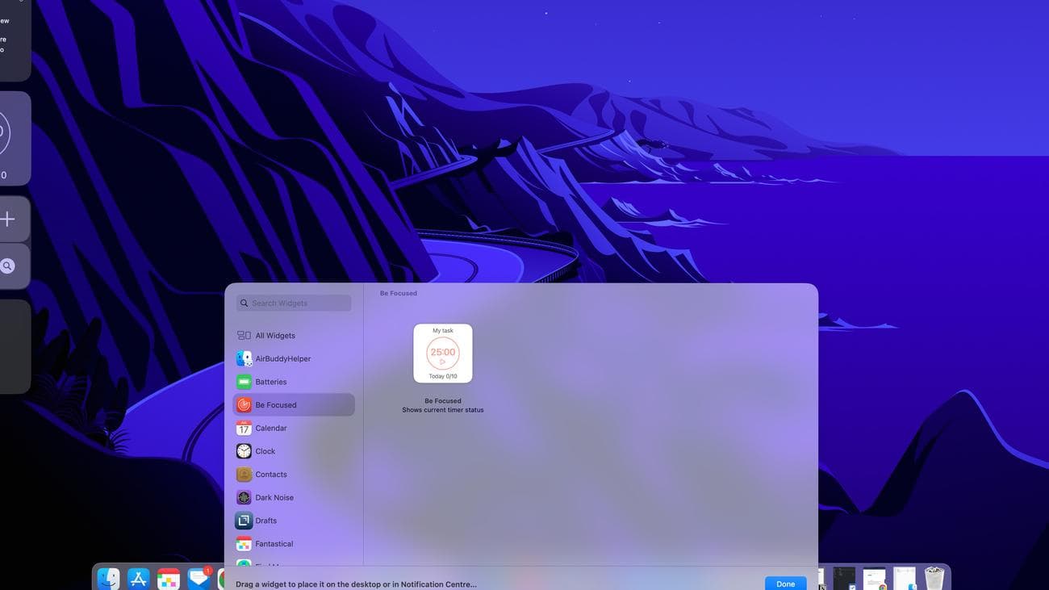This screenshot has width=1049, height=590.
Task: Click the plus button on the left edge
Action: click(6, 218)
